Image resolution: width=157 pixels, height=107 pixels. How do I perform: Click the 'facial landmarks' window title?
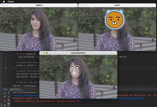[78, 53]
